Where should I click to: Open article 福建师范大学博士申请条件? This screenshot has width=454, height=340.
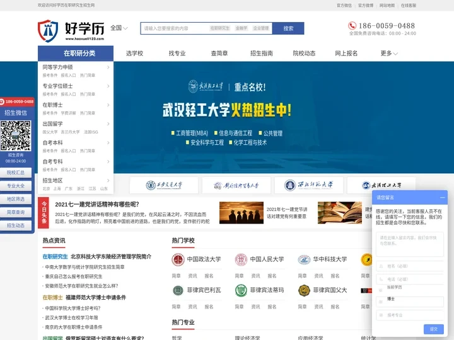[96, 297]
